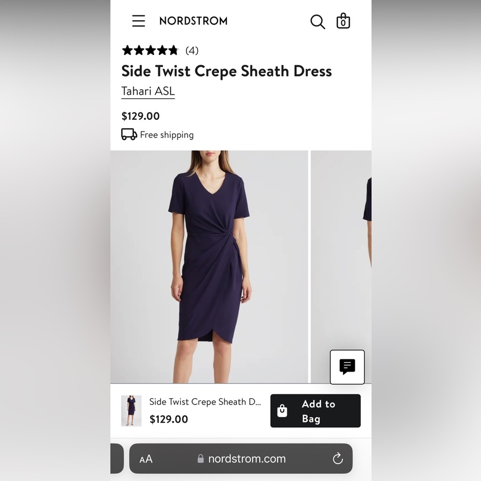The height and width of the screenshot is (481, 481).
Task: Click the truncated product title in the bottom bar
Action: 205,402
